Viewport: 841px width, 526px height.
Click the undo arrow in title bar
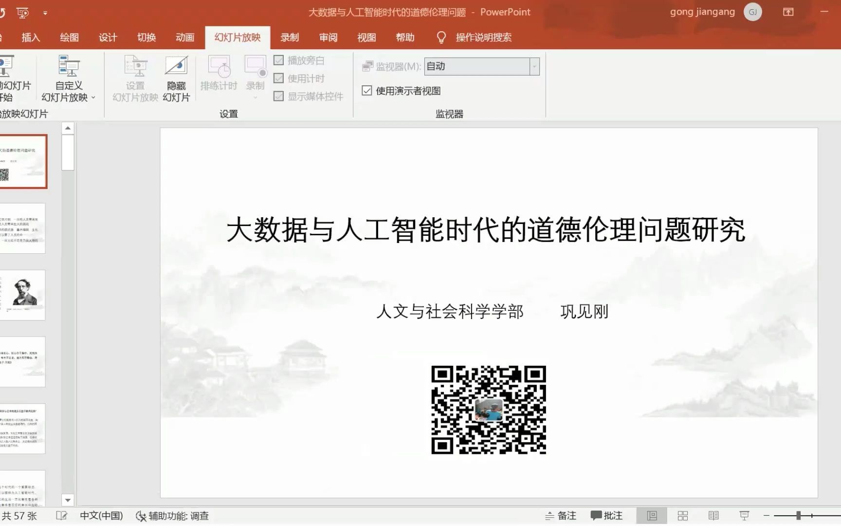tap(2, 13)
